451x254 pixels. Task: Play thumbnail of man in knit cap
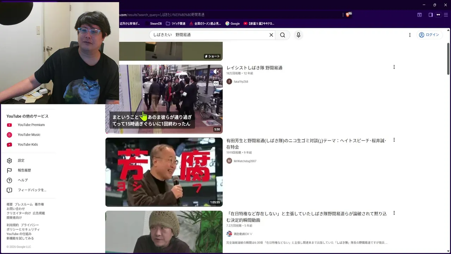(x=164, y=232)
